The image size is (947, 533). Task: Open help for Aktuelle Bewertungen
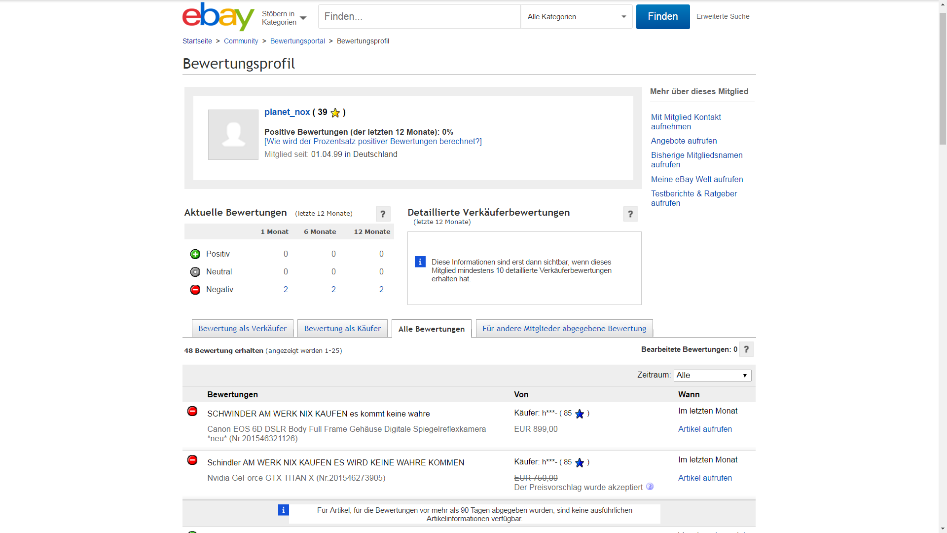tap(383, 214)
